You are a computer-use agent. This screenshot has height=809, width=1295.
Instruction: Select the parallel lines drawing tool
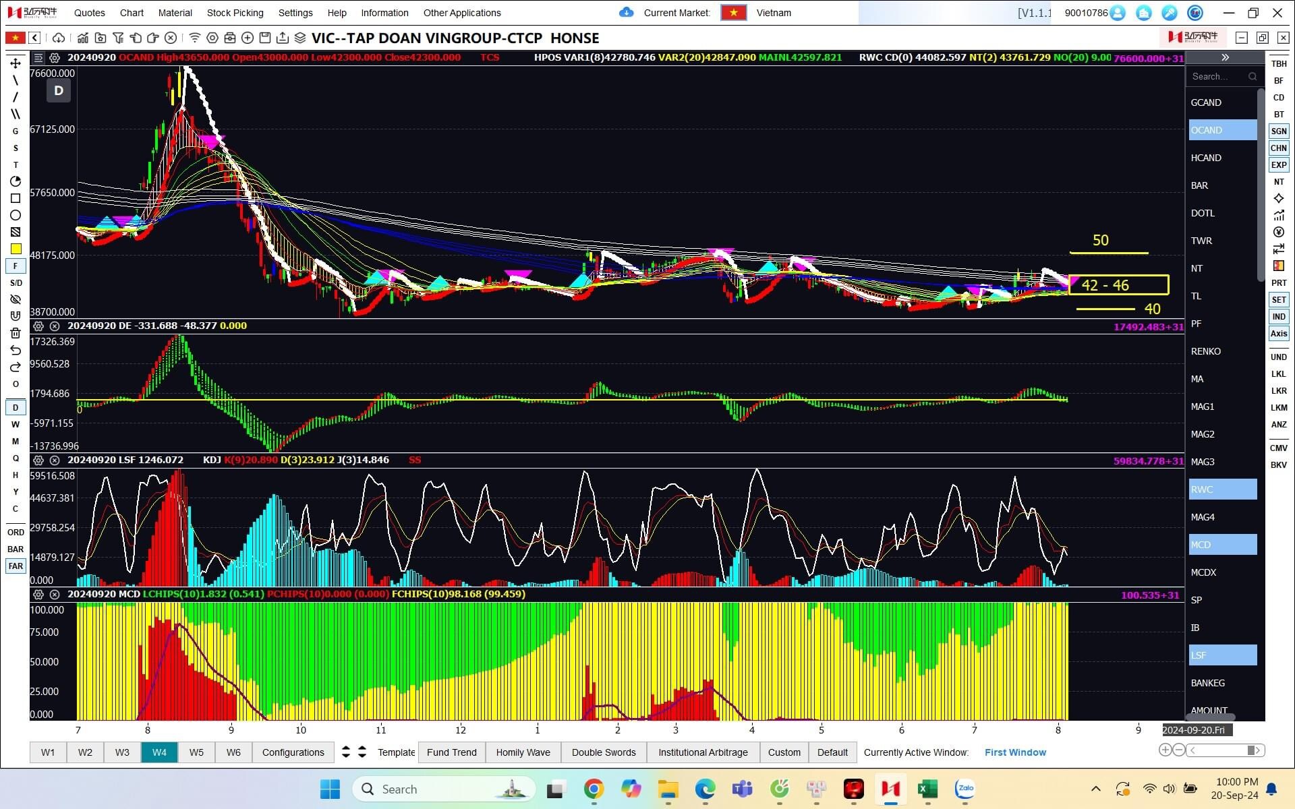click(16, 114)
